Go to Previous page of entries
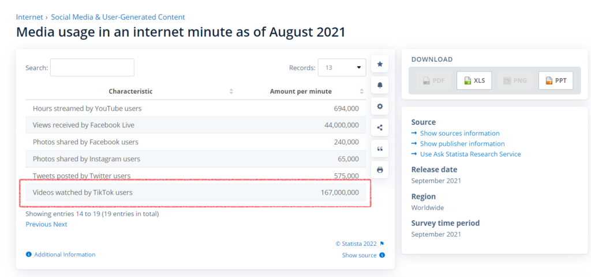This screenshot has width=591, height=277. [39, 224]
